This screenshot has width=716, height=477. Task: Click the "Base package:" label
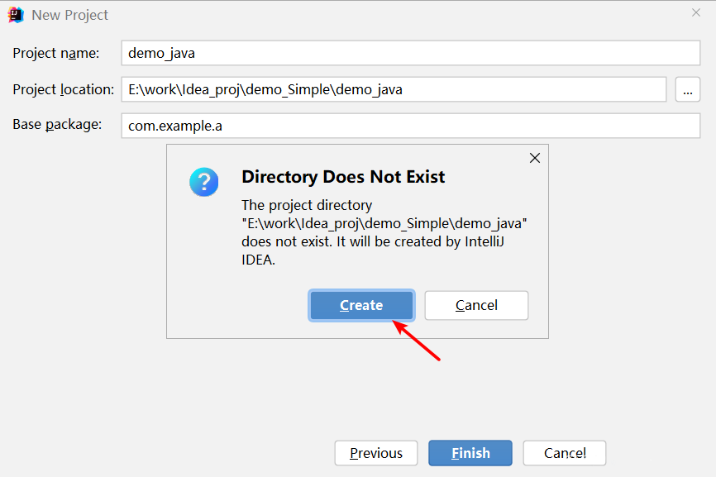pyautogui.click(x=57, y=124)
